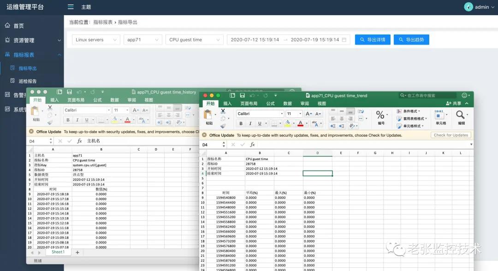Open the 主题 menu in the platform top bar
498x271 pixels.
[86, 7]
